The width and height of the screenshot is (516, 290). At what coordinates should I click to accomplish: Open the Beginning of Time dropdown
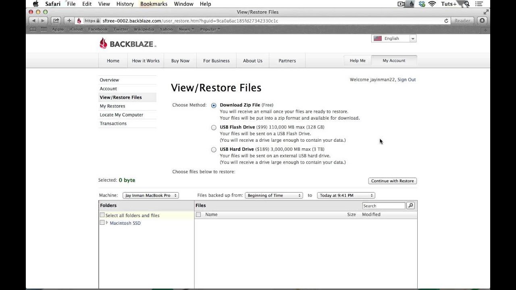coord(274,195)
